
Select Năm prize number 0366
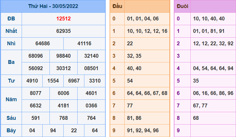[x=91, y=106]
